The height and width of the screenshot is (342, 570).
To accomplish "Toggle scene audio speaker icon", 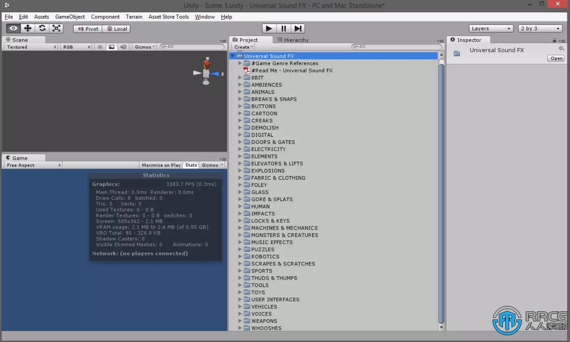I will [123, 47].
